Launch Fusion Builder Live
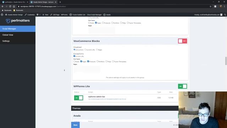The width and height of the screenshot is (227, 128). (77, 15)
